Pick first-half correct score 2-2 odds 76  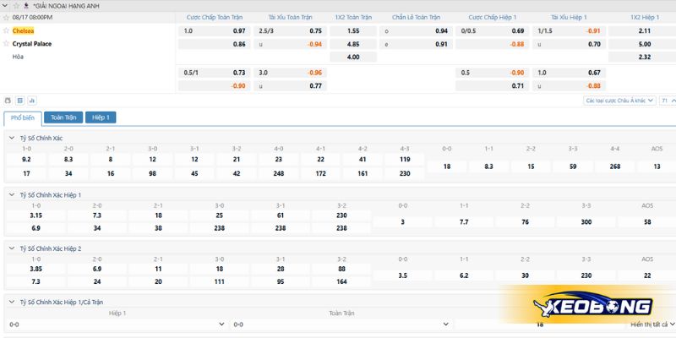click(x=525, y=222)
